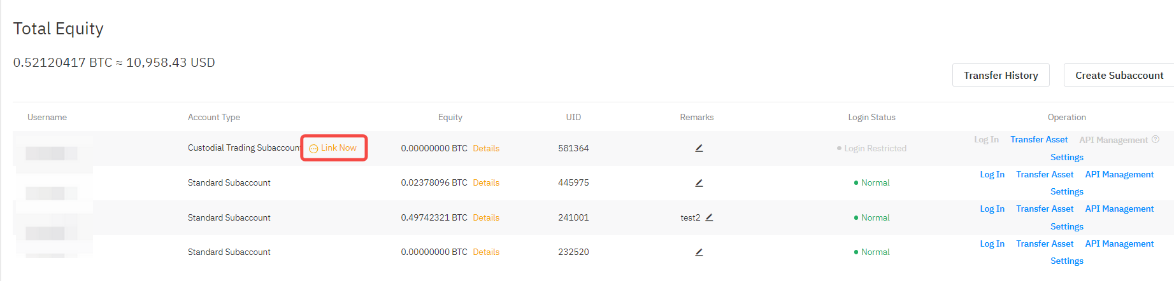Log In to subaccount UID 232520

point(992,243)
